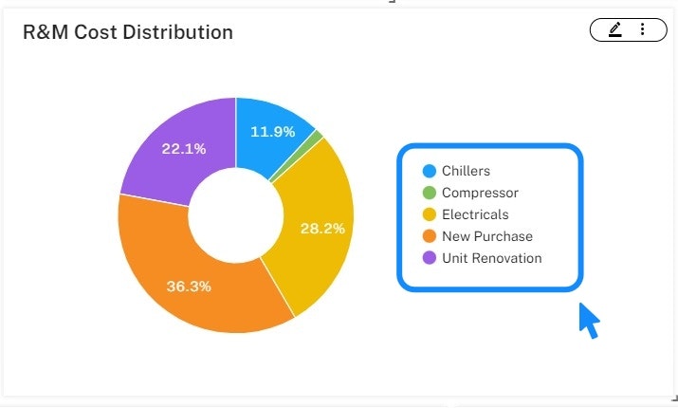
Task: Click the blue Chillers legend dot
Action: [x=430, y=171]
